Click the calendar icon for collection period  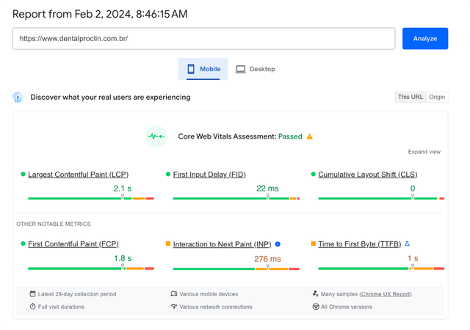[x=32, y=294]
